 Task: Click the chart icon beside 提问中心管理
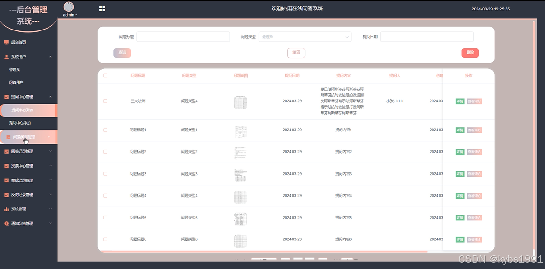tap(6, 97)
